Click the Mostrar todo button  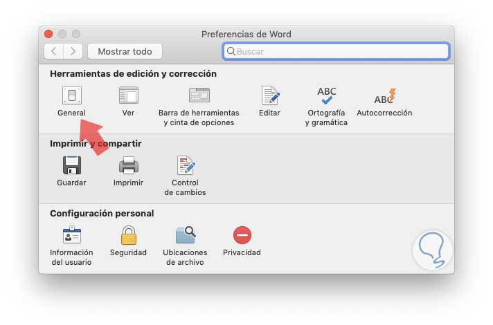(125, 51)
